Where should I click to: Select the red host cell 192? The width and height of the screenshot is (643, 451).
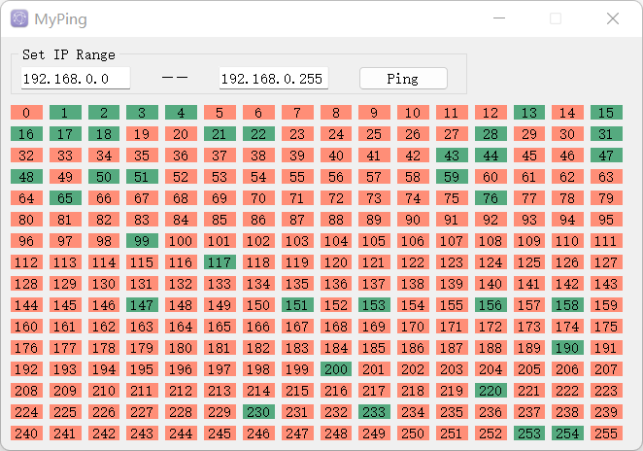[x=26, y=369]
